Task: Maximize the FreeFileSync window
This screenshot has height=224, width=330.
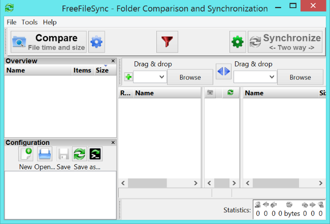Action: [293, 6]
